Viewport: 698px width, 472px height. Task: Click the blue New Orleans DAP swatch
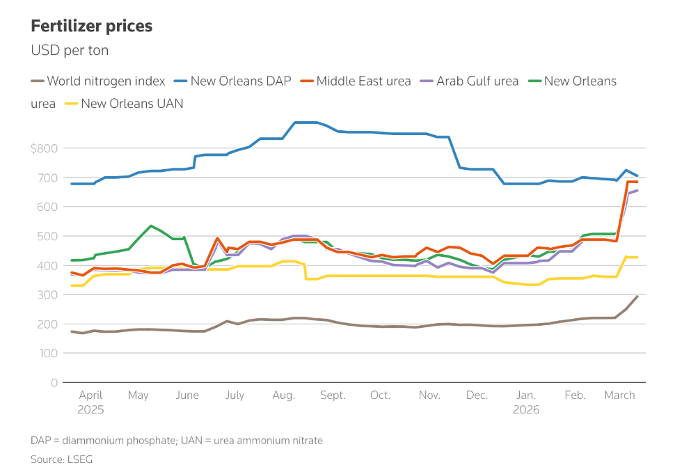tap(180, 81)
